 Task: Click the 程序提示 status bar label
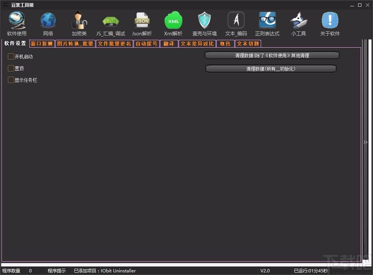[x=57, y=271]
